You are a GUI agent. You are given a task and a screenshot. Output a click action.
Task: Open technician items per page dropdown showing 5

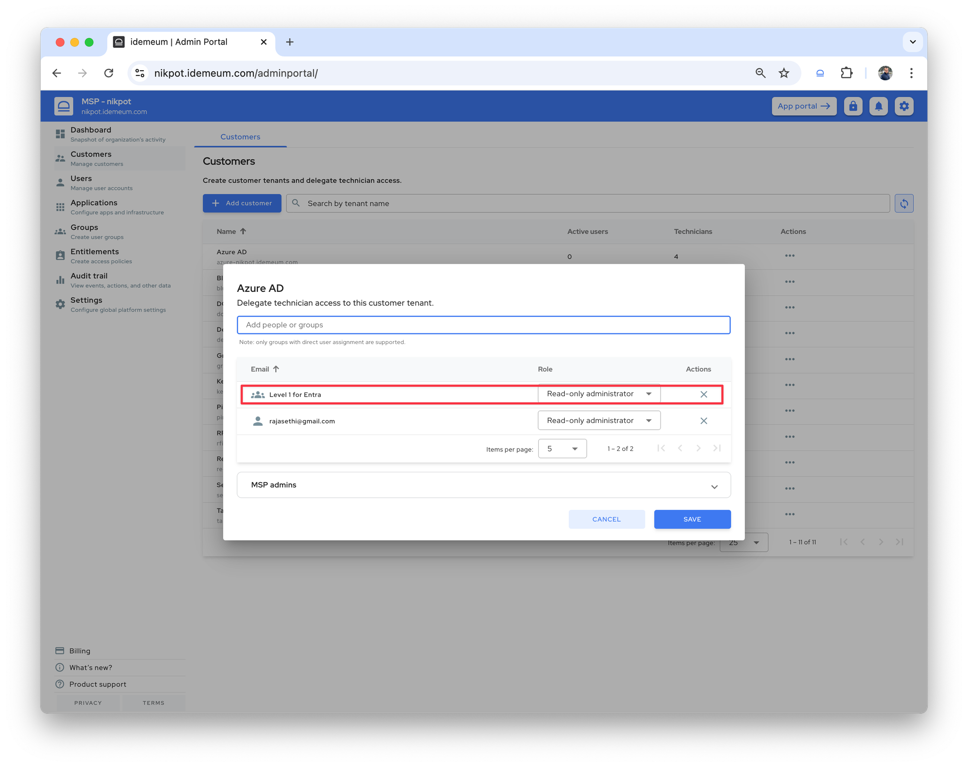pos(562,449)
